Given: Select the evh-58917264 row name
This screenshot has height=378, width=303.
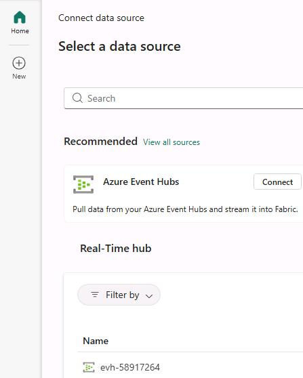Looking at the screenshot, I should (130, 367).
